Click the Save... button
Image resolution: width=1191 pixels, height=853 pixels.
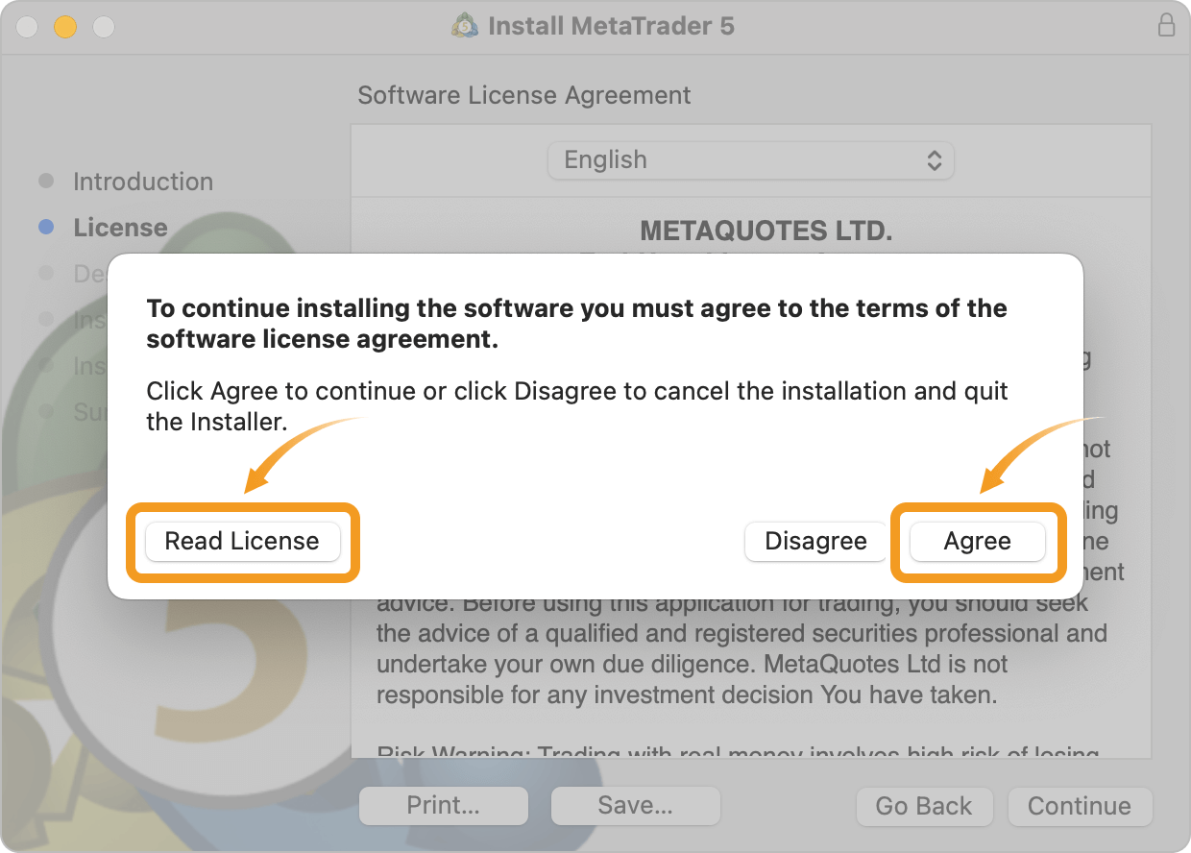[636, 806]
